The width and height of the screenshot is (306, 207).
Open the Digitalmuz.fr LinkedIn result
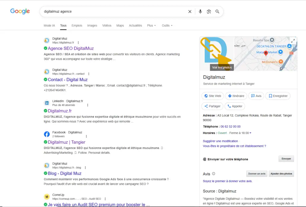coord(60,111)
